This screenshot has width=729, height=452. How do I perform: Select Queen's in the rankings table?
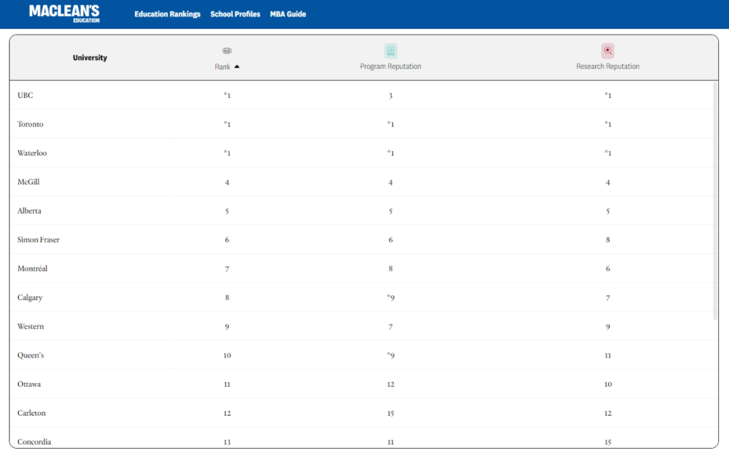30,356
